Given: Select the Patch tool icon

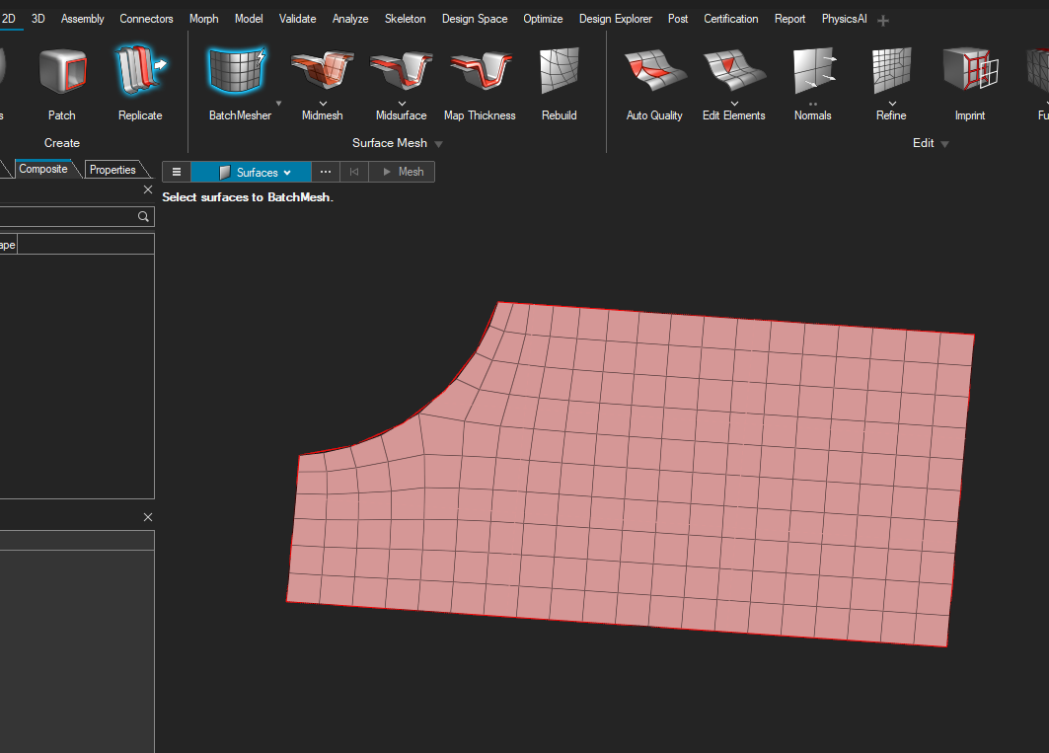Looking at the screenshot, I should click(62, 72).
